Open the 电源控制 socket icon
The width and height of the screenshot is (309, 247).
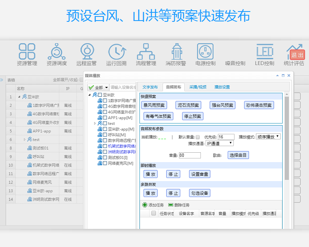point(205,51)
